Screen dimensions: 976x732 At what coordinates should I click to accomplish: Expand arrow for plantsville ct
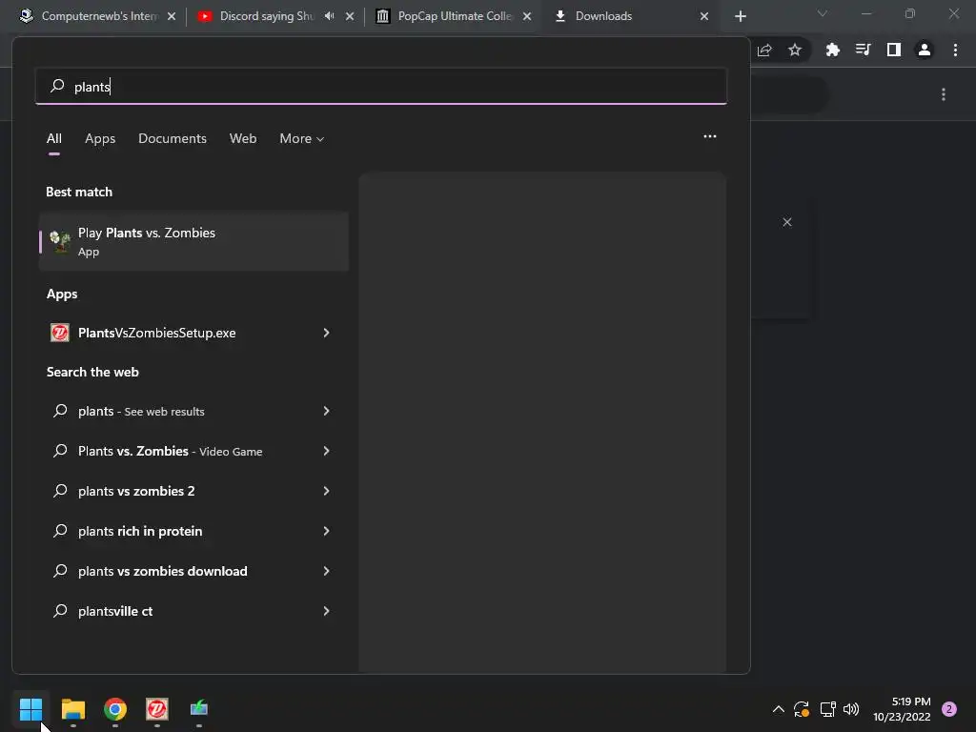pyautogui.click(x=326, y=611)
